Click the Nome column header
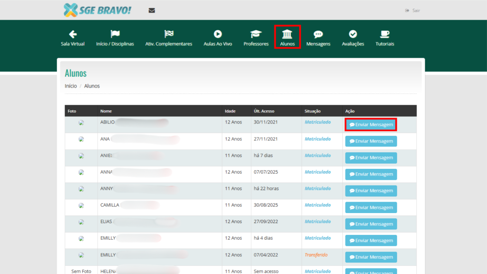Viewport: 487px width, 274px height. click(x=106, y=111)
